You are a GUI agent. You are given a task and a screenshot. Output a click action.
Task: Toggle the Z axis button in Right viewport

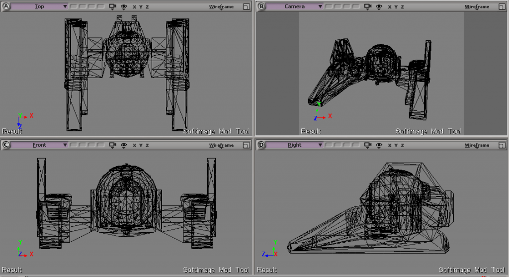point(402,146)
